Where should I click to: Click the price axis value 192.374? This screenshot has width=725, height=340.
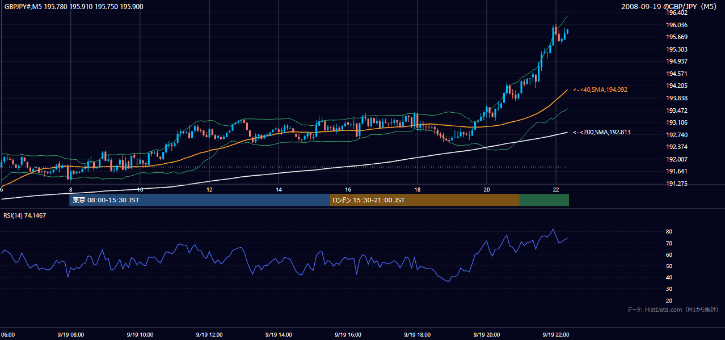(677, 147)
